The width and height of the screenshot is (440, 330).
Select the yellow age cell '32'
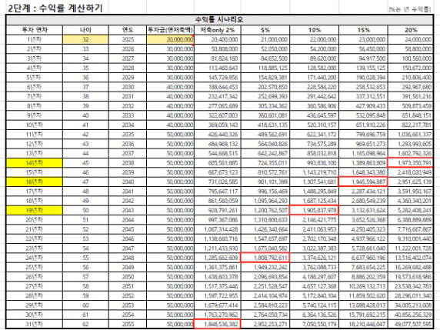(85, 39)
